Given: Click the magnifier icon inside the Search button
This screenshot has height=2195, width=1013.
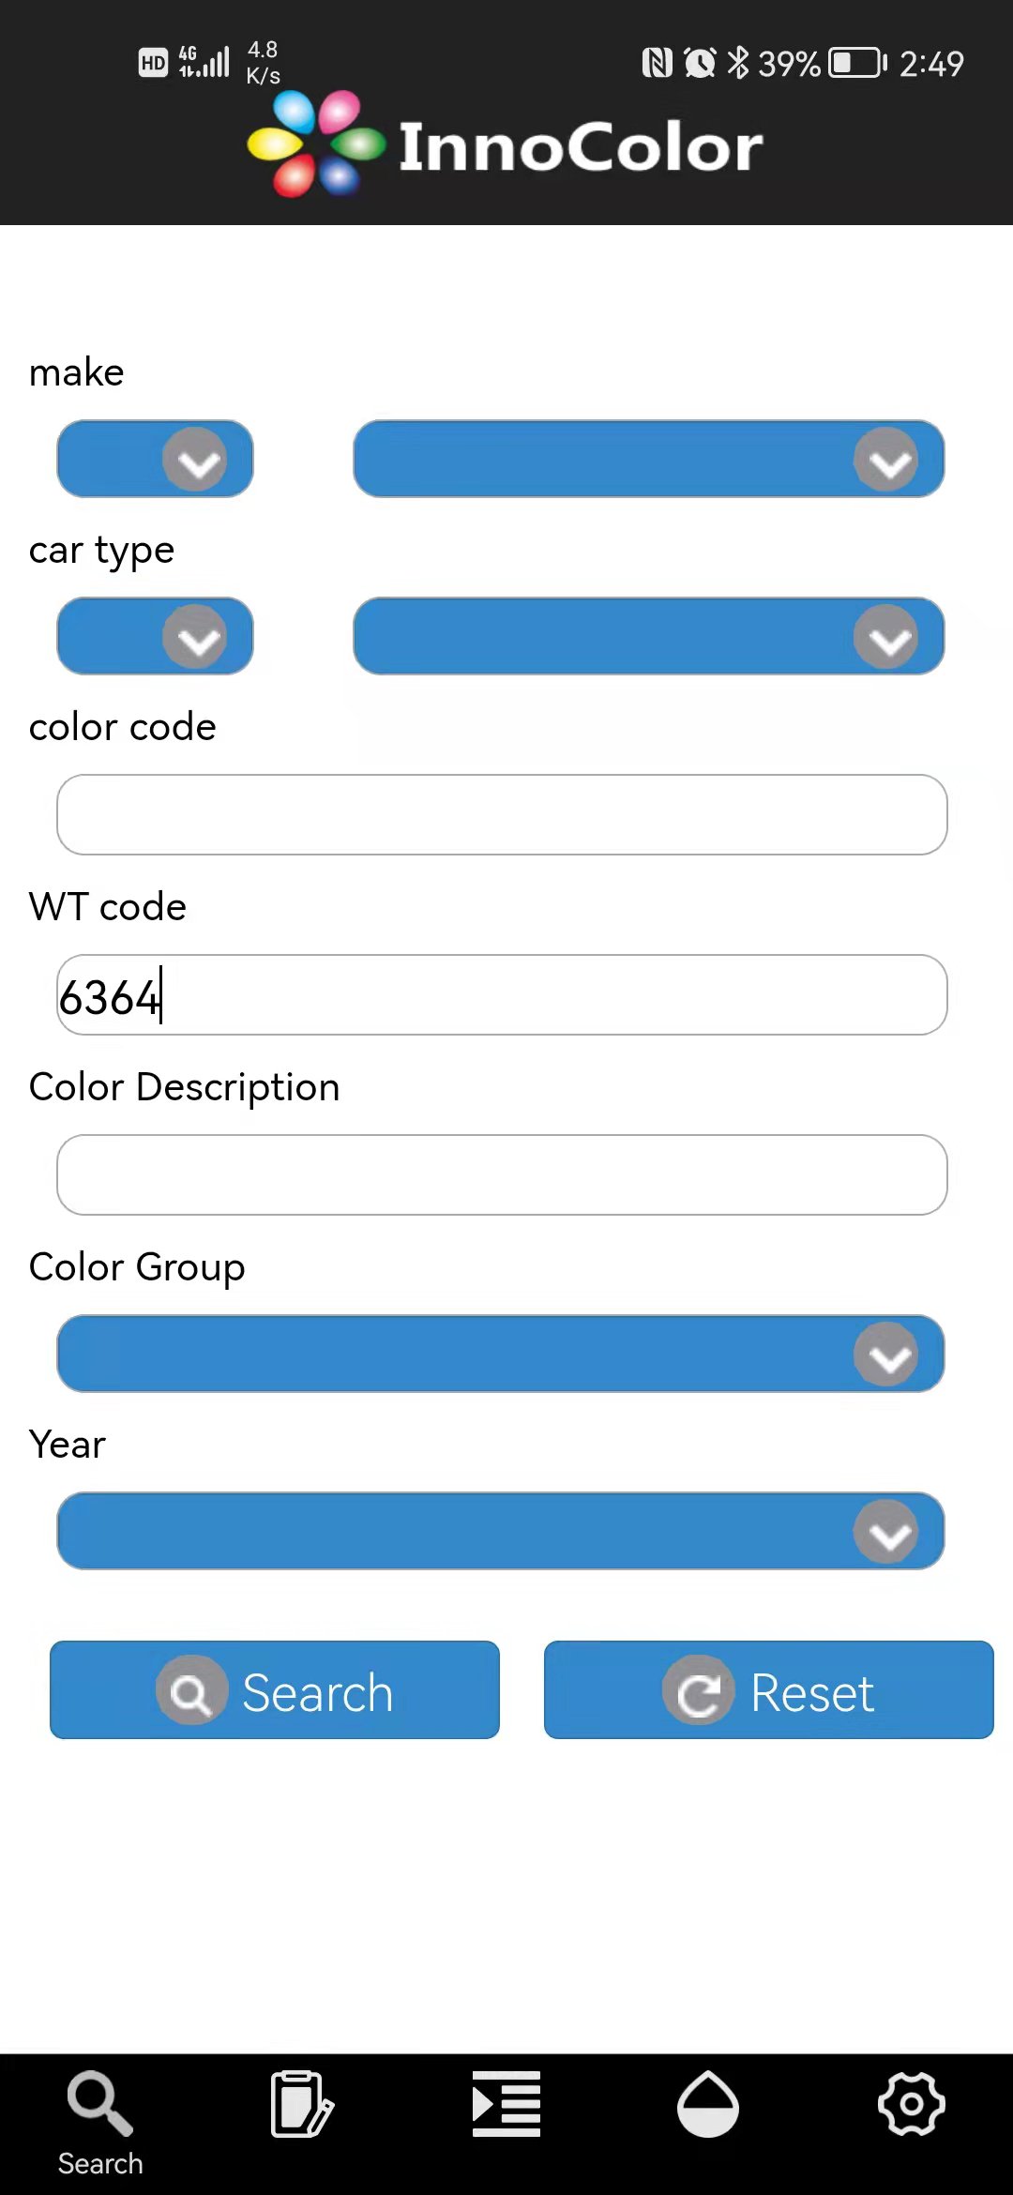Looking at the screenshot, I should point(192,1690).
